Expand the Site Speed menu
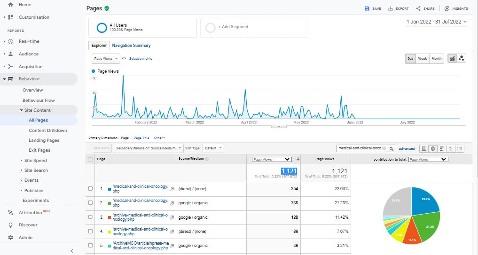The image size is (478, 255). [x=35, y=161]
